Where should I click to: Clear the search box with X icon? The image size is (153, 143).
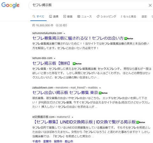(x=150, y=5)
